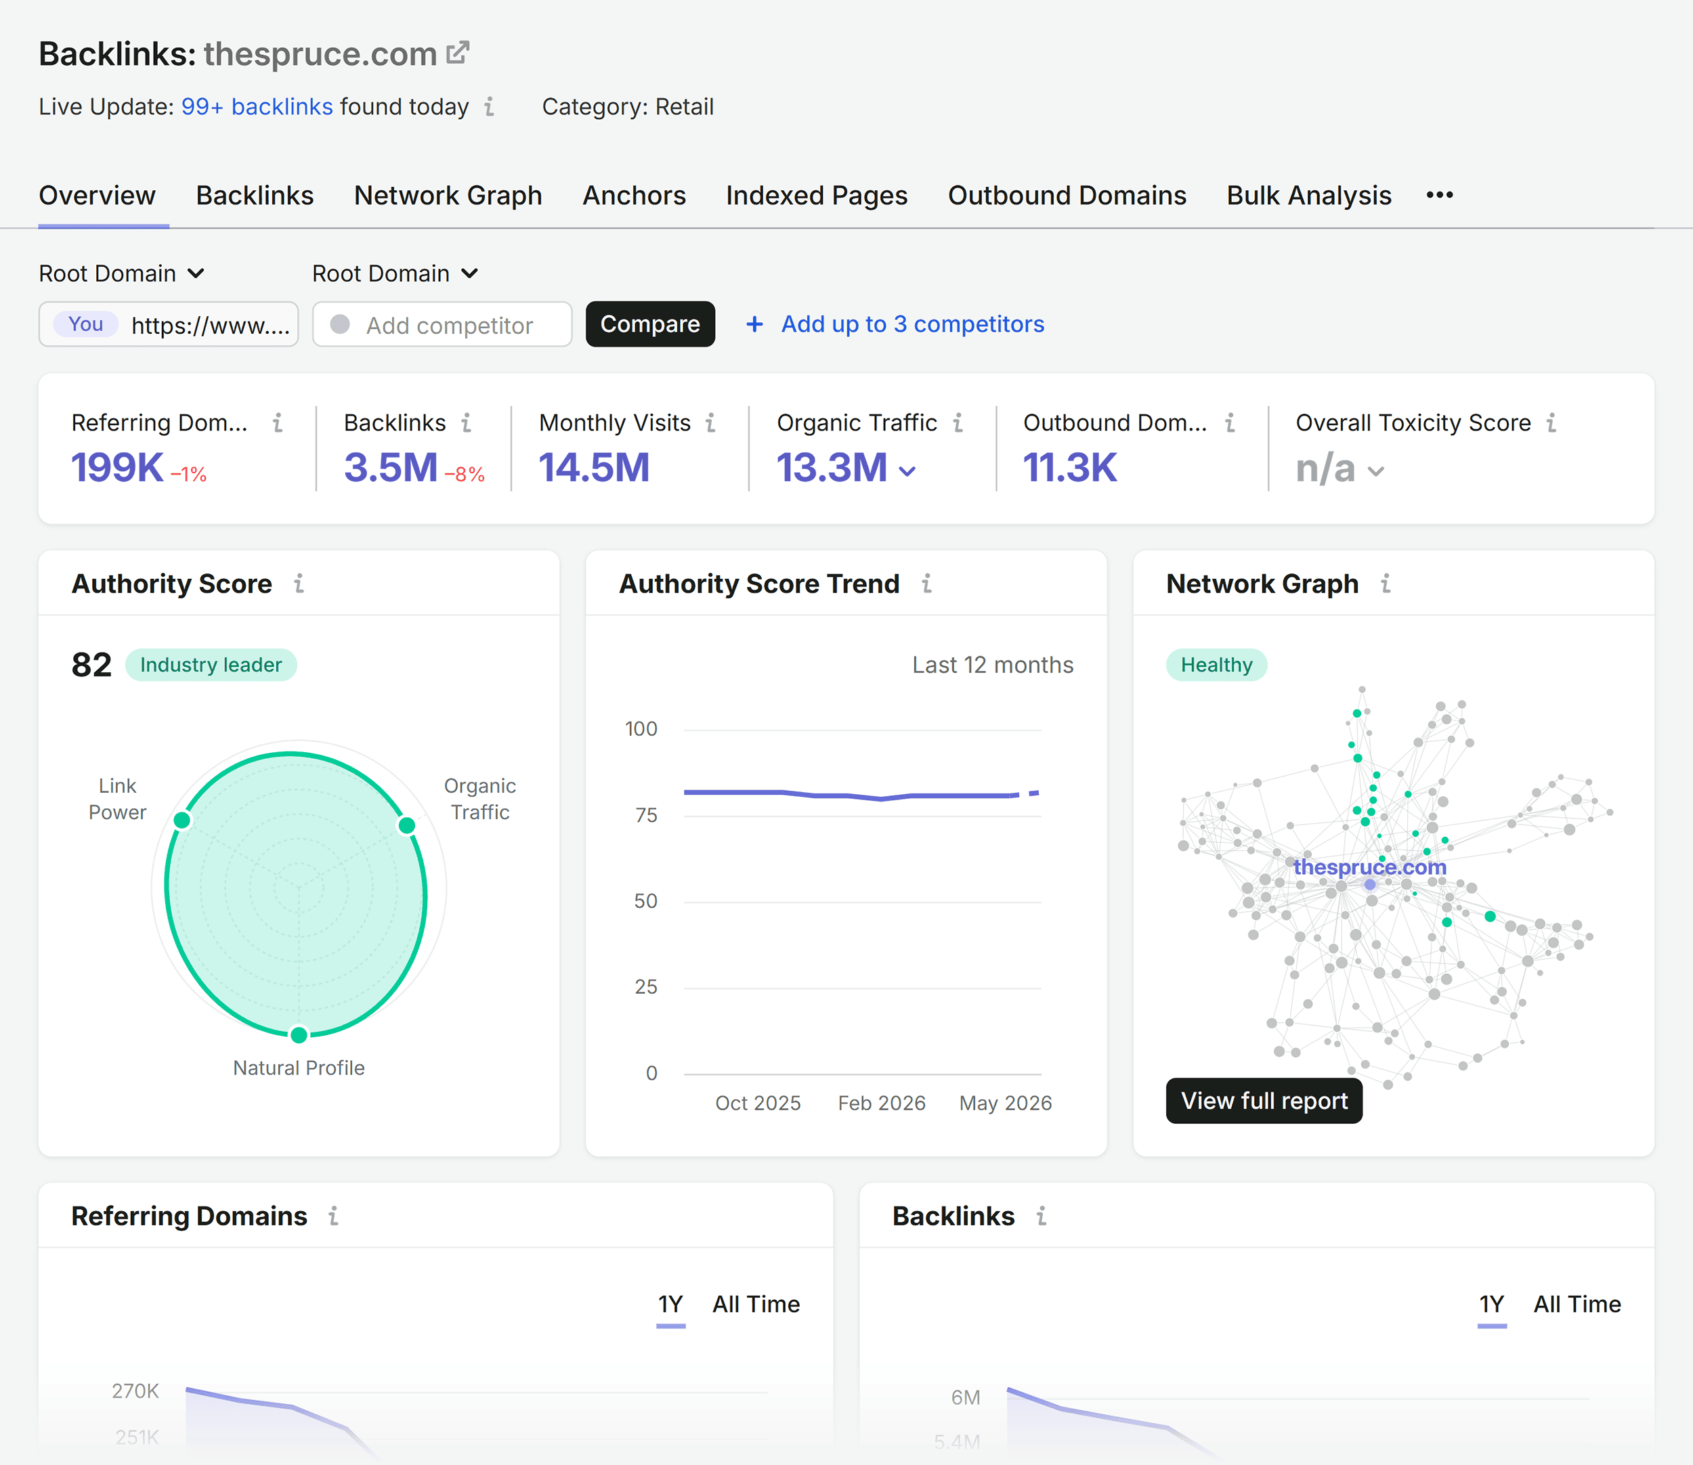1693x1465 pixels.
Task: Click the Link Power point on radar chart
Action: point(182,820)
